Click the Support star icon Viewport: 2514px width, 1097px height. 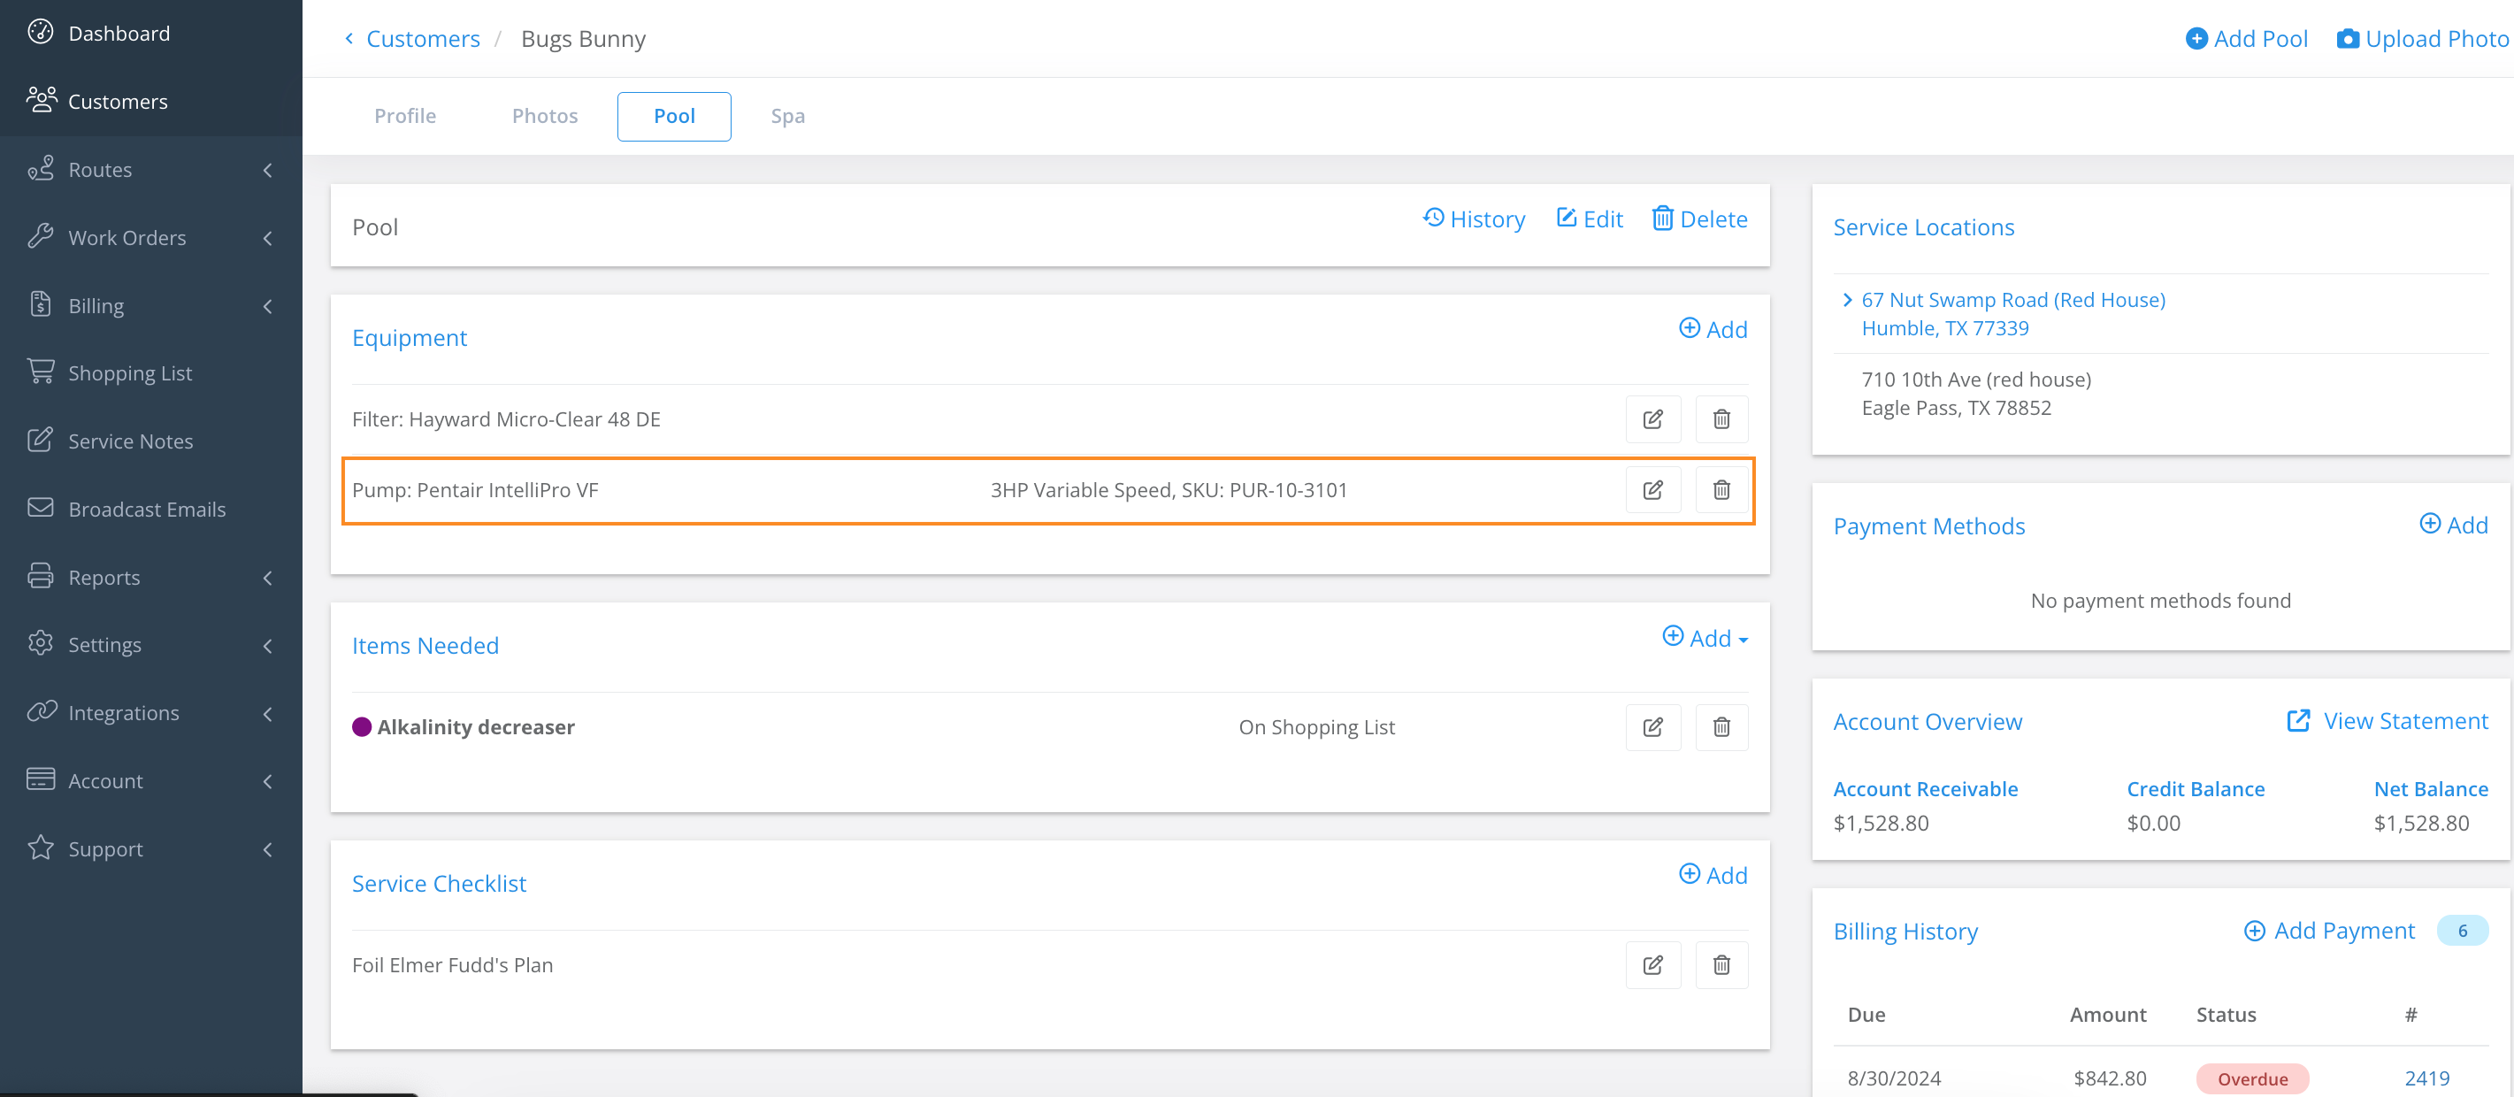pos(40,848)
